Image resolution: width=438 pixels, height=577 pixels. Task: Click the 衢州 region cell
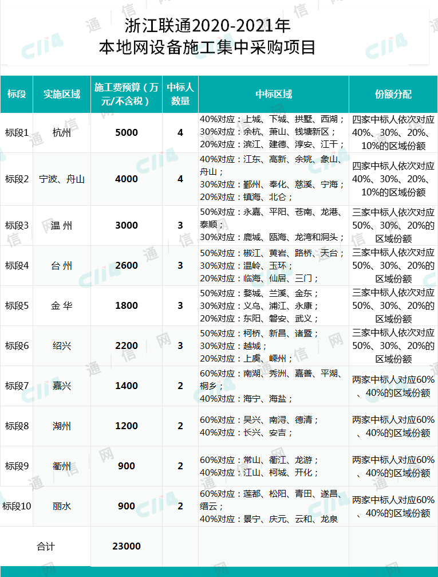point(62,466)
